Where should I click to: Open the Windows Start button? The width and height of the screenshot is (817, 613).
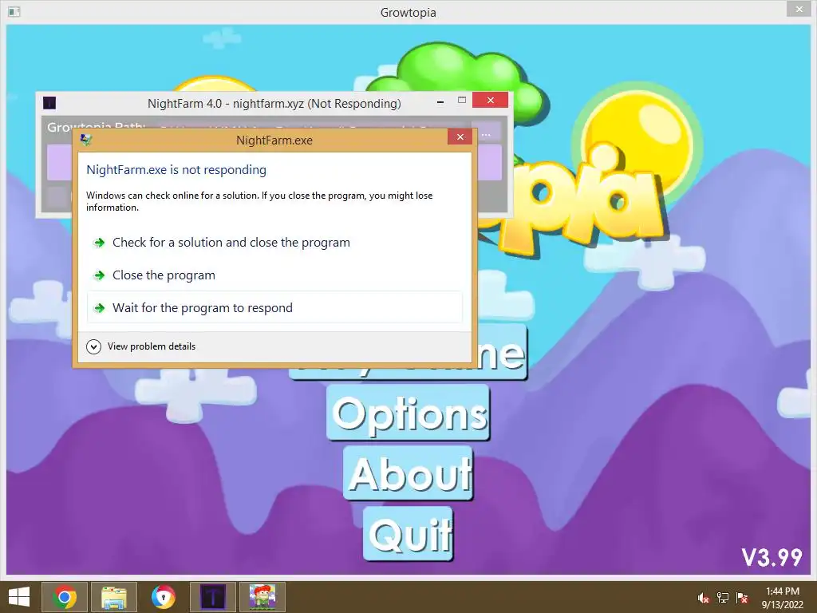[x=19, y=597]
